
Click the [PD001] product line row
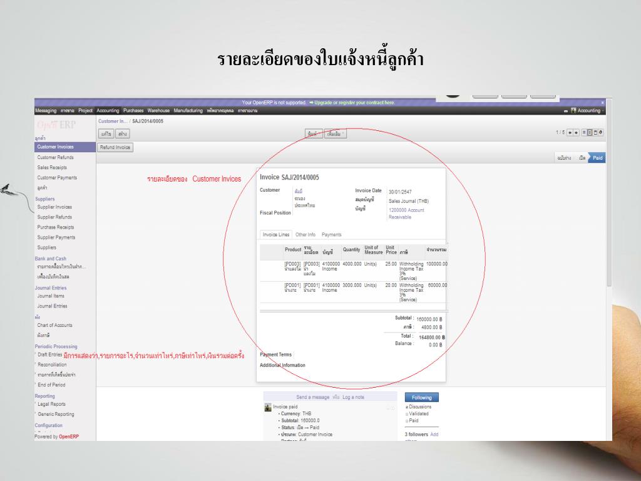354,292
